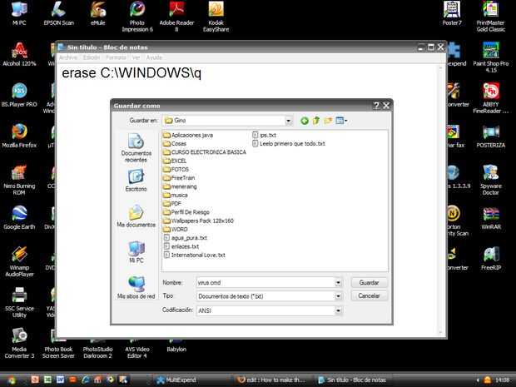Select the EXCEL folder
Image resolution: width=516 pixels, height=387 pixels.
[175, 161]
